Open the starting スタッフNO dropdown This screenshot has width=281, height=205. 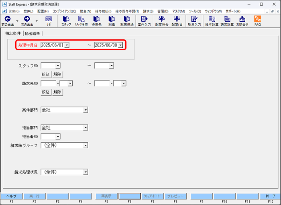pos(58,66)
